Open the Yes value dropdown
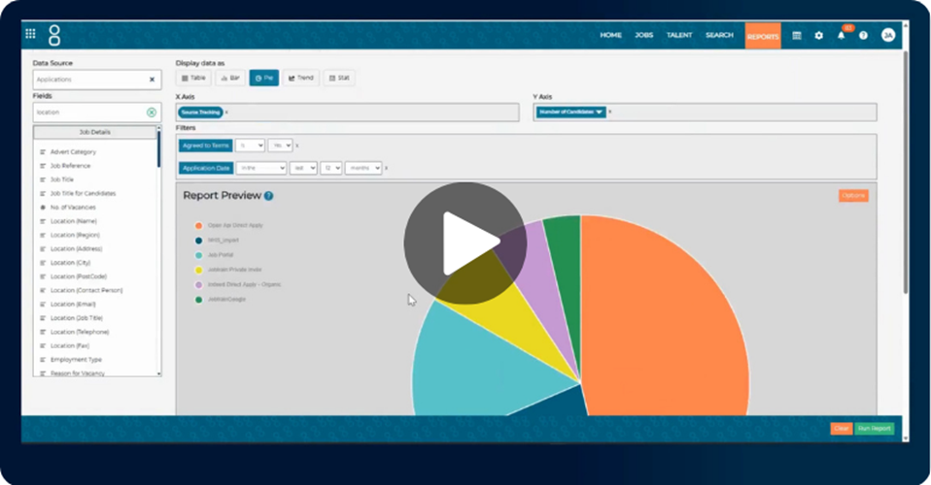 [280, 145]
